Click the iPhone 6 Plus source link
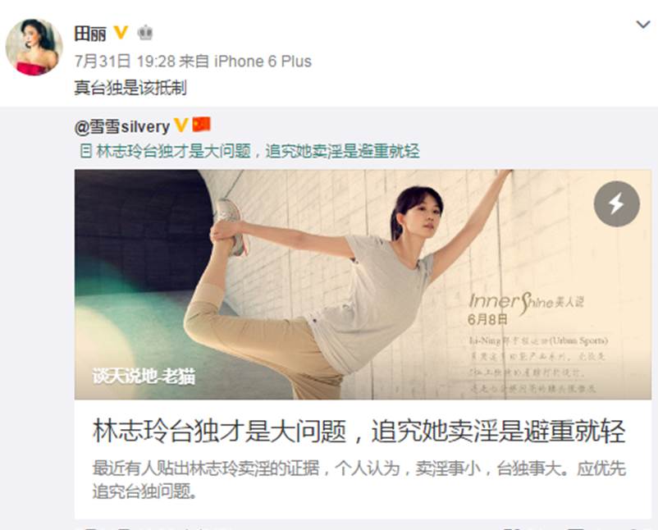This screenshot has height=530, width=658. tap(263, 62)
